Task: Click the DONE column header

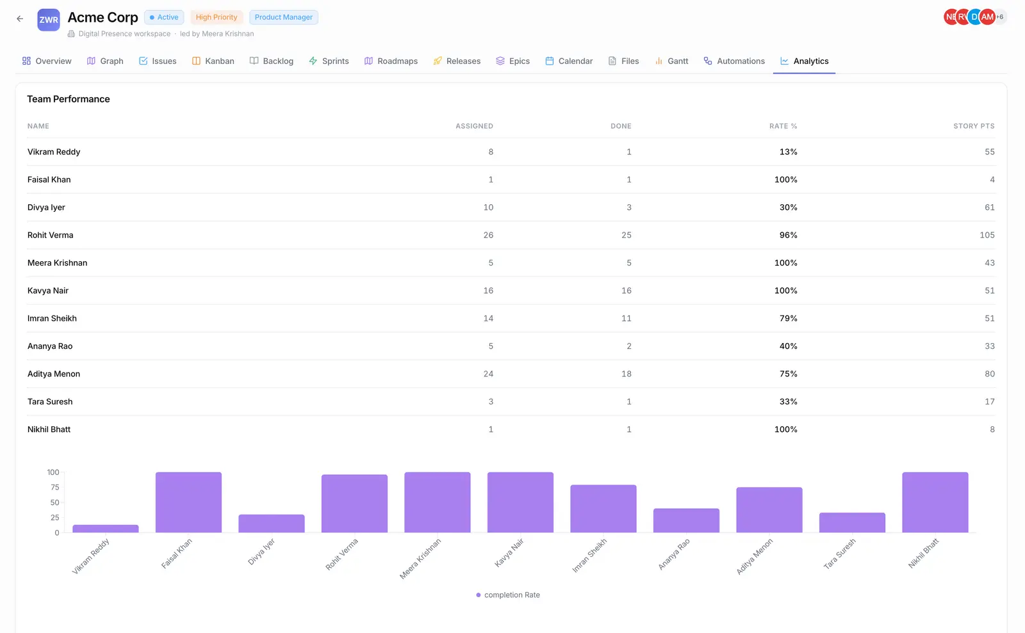Action: pyautogui.click(x=621, y=126)
